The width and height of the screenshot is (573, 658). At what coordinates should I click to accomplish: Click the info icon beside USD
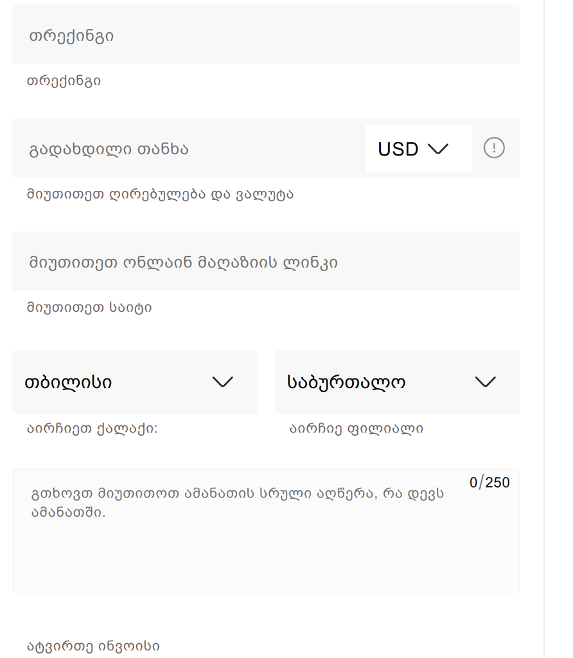[493, 148]
